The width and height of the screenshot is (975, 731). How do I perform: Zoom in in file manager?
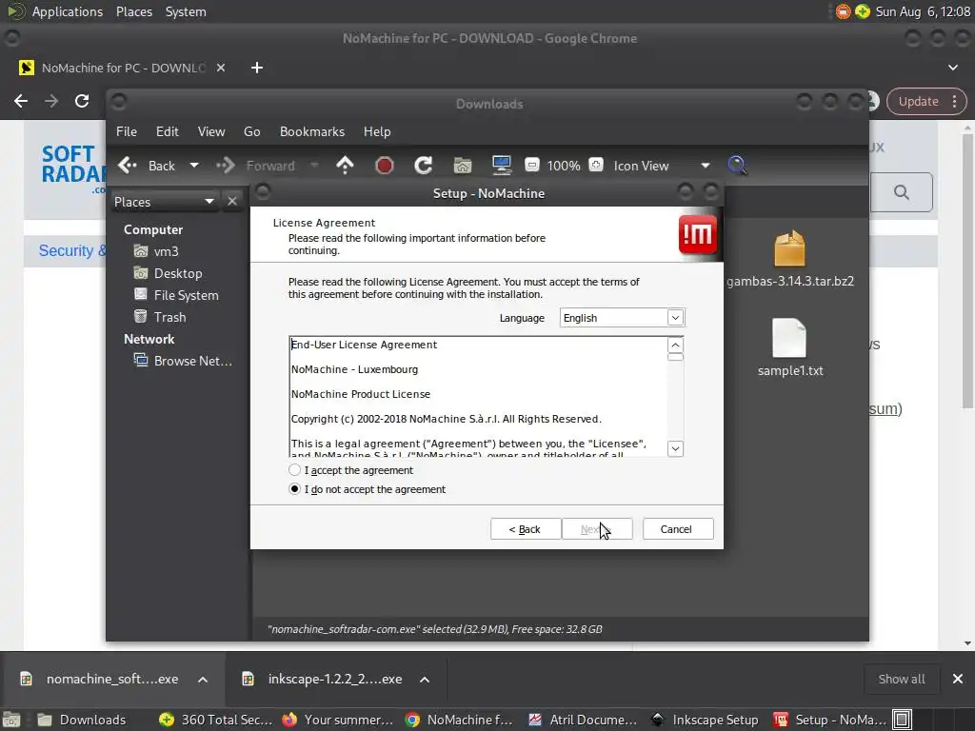pyautogui.click(x=596, y=165)
